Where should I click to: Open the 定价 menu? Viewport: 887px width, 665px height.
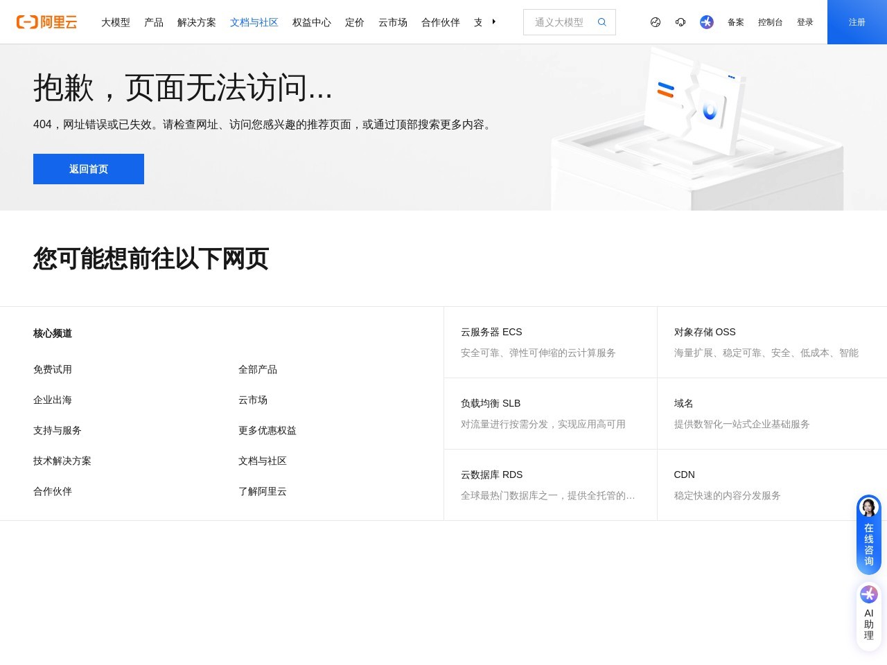pos(355,22)
